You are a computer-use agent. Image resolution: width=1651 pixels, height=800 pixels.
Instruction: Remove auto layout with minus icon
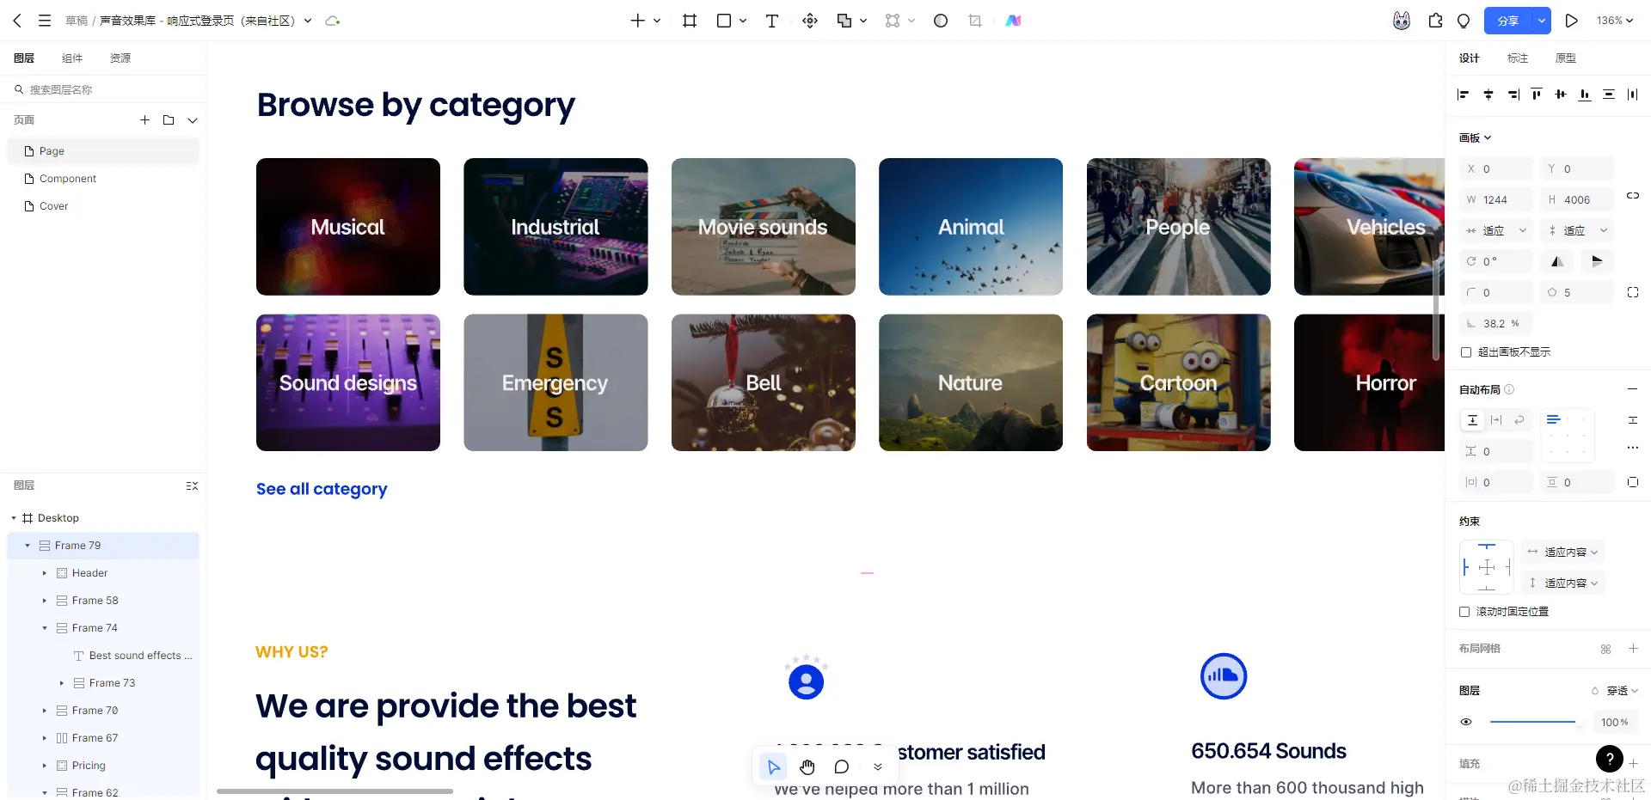click(x=1632, y=389)
